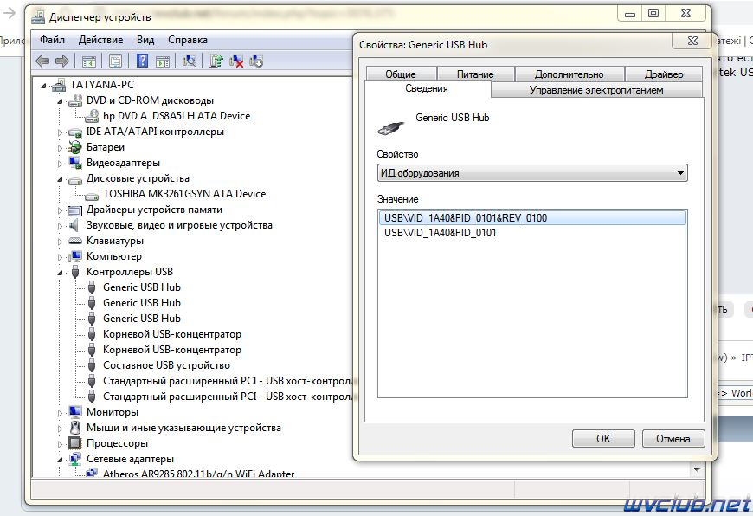The width and height of the screenshot is (753, 516).
Task: Click the USB cable icon in properties dialog
Action: pyautogui.click(x=391, y=128)
